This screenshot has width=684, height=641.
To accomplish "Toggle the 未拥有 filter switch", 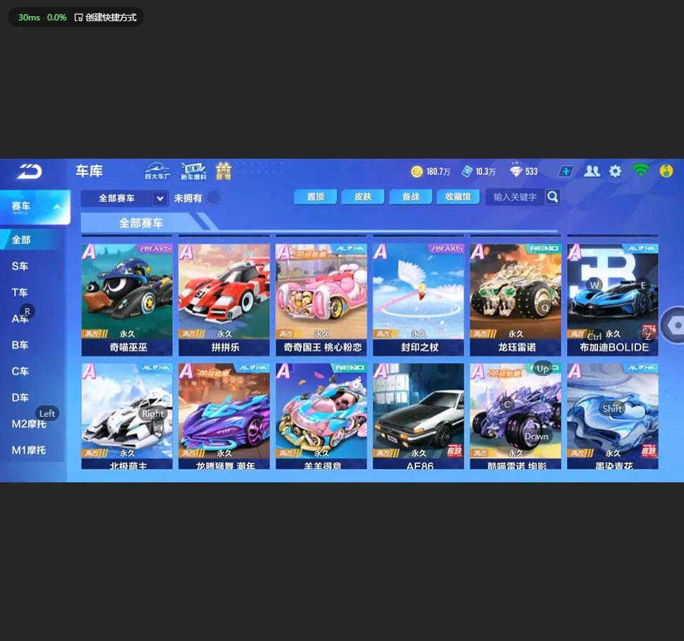I will [214, 197].
